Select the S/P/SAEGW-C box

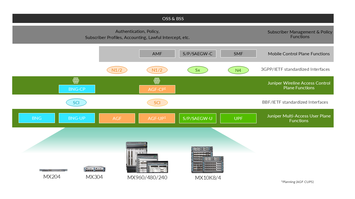tap(197, 54)
